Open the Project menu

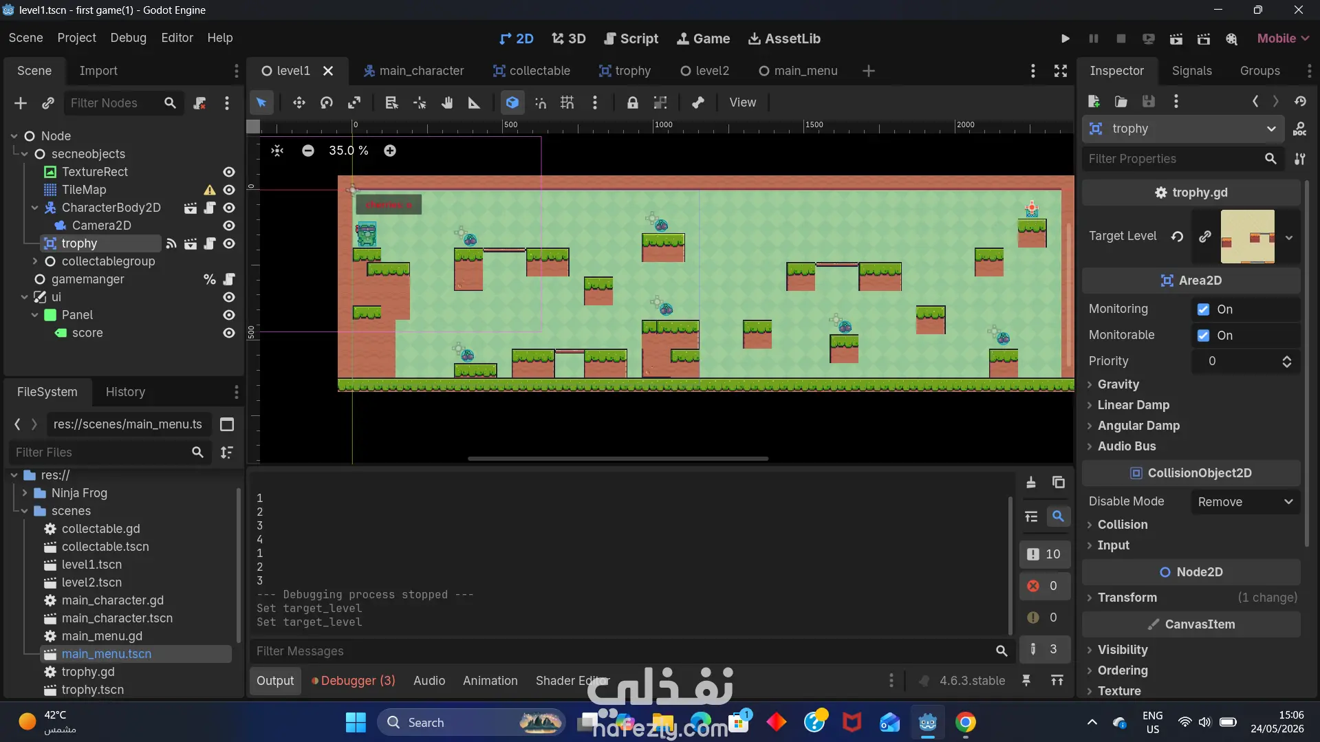pyautogui.click(x=77, y=38)
